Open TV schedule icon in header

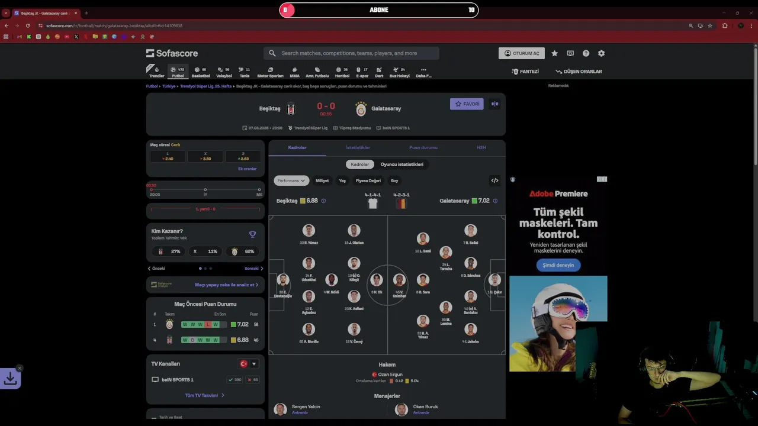pos(570,53)
